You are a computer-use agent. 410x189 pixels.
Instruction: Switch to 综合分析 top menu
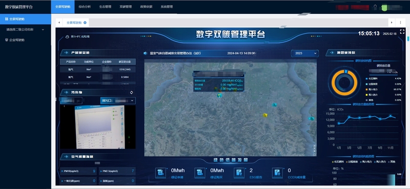pos(85,7)
